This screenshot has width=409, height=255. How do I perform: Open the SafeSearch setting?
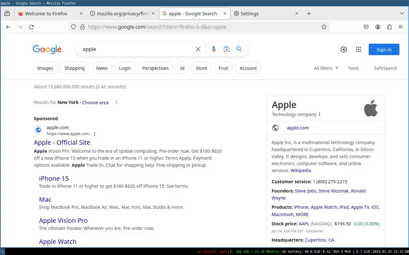[386, 68]
